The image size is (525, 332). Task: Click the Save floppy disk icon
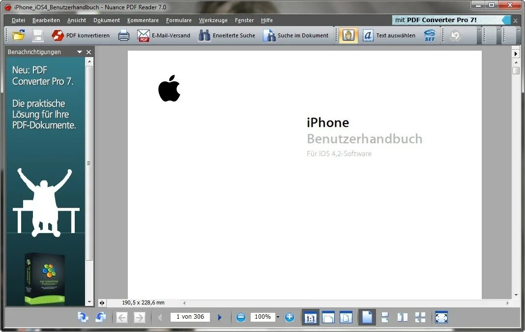coord(38,35)
